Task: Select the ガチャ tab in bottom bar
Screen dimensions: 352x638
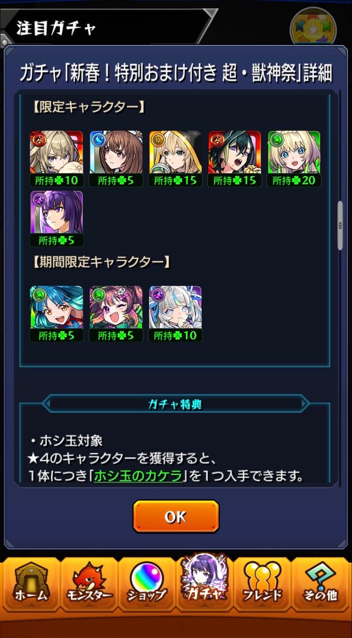Action: [x=204, y=582]
